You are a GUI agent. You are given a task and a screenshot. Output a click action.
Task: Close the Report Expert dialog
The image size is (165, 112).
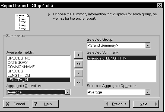159,5
